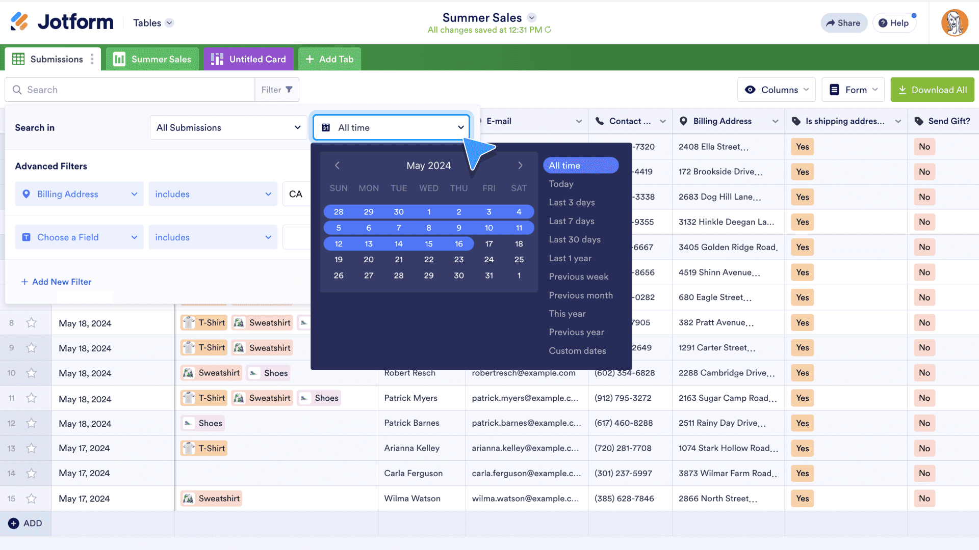Switch to the Untitled Card tab

click(248, 59)
